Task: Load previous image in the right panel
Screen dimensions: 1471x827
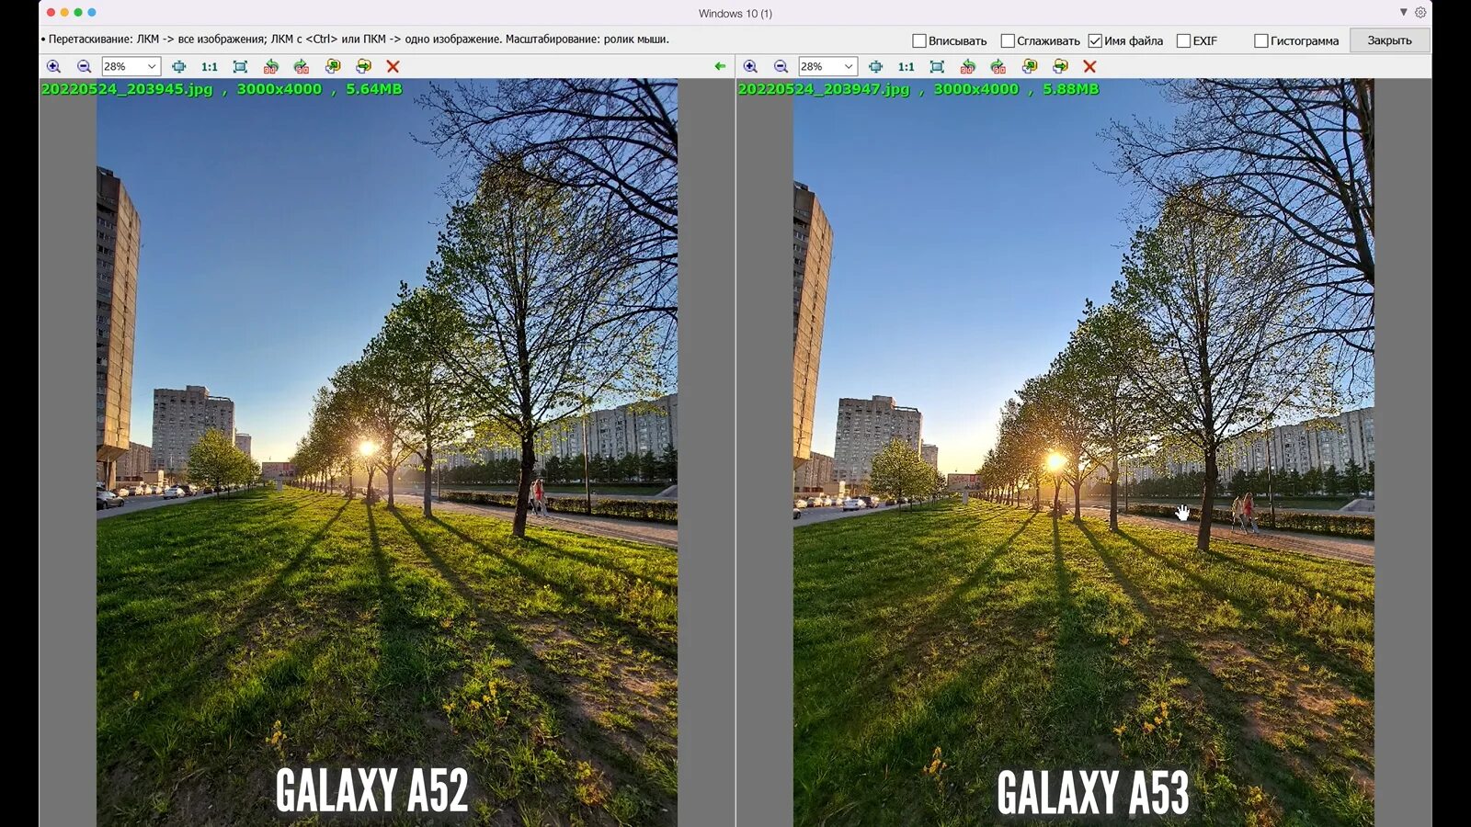Action: (1030, 66)
